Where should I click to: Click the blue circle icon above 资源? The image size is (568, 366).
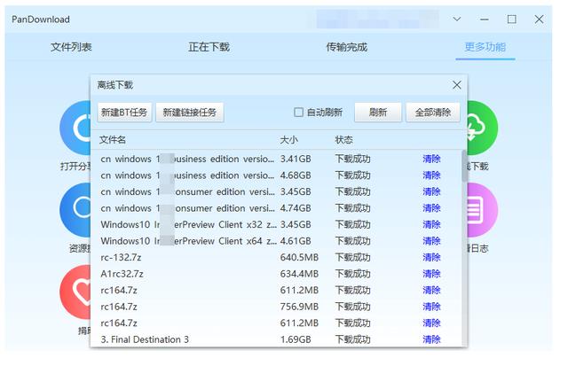pyautogui.click(x=75, y=210)
